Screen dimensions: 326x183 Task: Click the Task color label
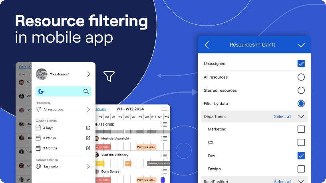click(x=51, y=166)
